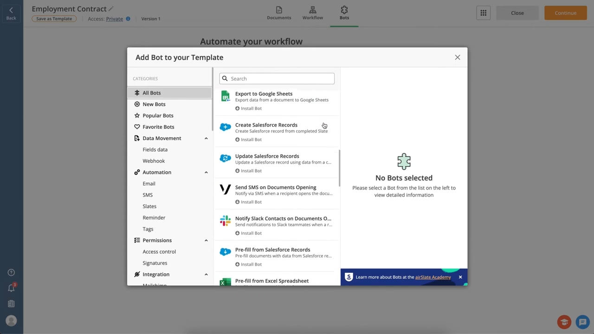Click Save as Template button
The width and height of the screenshot is (594, 334).
pos(54,19)
